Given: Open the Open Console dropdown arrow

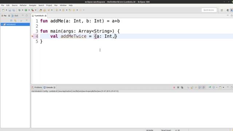Looking at the screenshot, I should coord(223,87).
